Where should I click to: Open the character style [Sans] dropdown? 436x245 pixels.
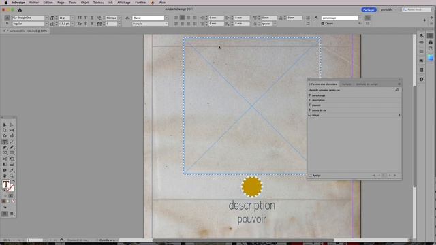click(x=166, y=18)
